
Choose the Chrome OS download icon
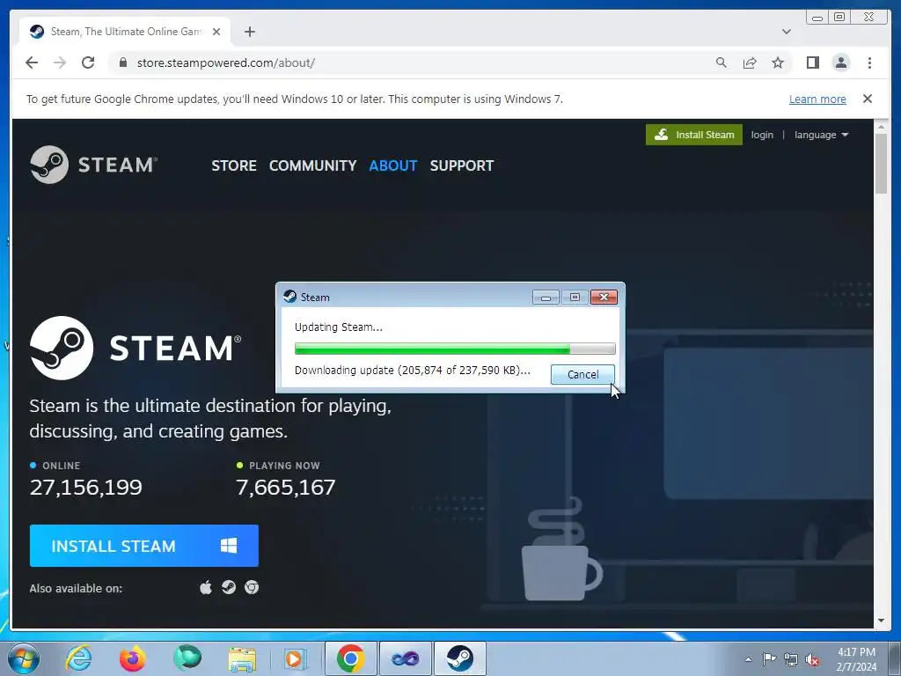[x=252, y=587]
